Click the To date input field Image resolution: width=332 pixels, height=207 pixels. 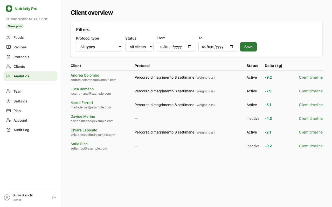pos(218,47)
